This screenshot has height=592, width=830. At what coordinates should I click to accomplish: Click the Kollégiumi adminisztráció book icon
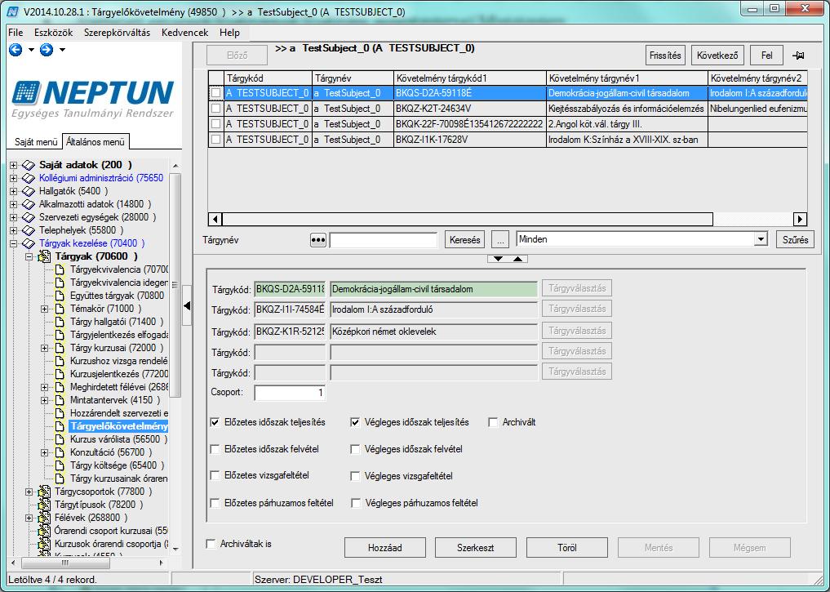(29, 179)
